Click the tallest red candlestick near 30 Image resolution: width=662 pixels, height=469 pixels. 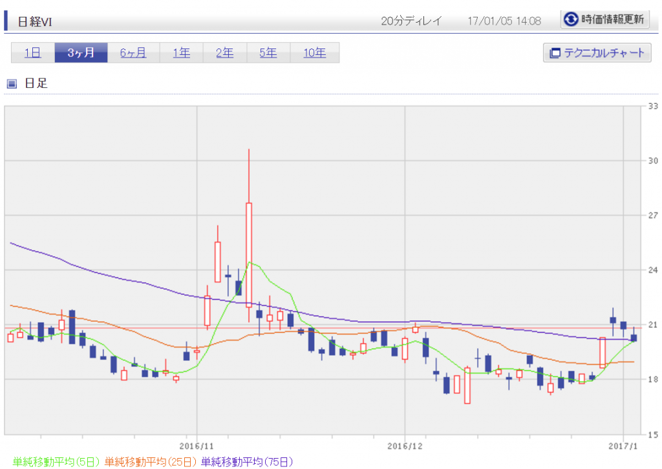249,255
